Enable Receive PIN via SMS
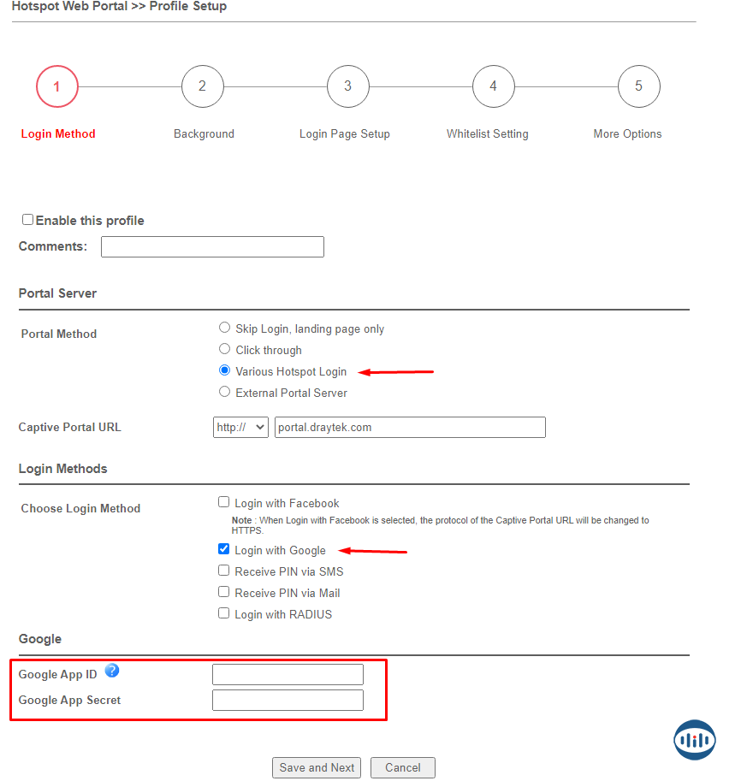The height and width of the screenshot is (781, 753). pyautogui.click(x=224, y=571)
